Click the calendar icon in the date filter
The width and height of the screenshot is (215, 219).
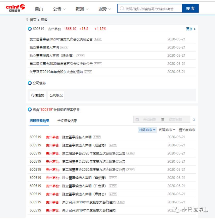click(138, 119)
